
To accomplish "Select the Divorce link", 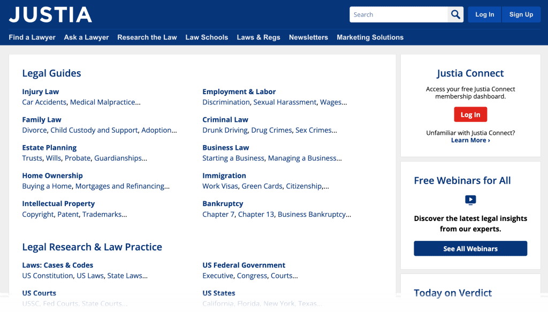I will [x=34, y=130].
